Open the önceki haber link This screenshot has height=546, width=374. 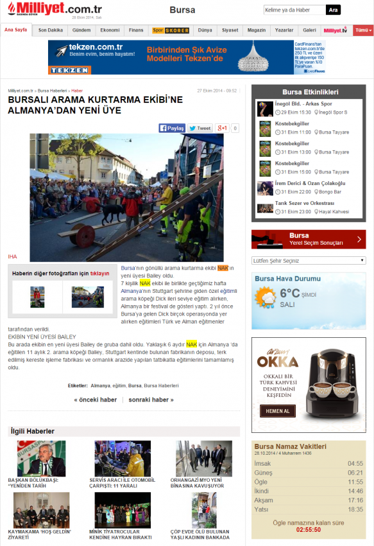[x=96, y=400]
